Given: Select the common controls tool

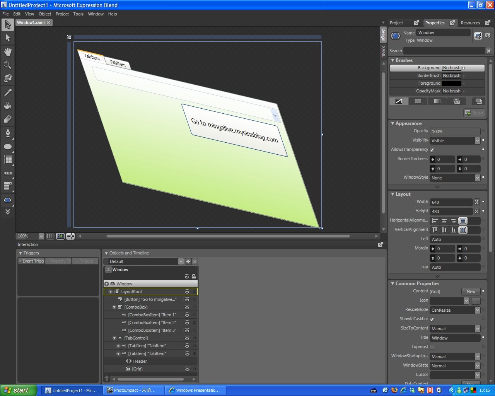Looking at the screenshot, I should click(x=8, y=186).
